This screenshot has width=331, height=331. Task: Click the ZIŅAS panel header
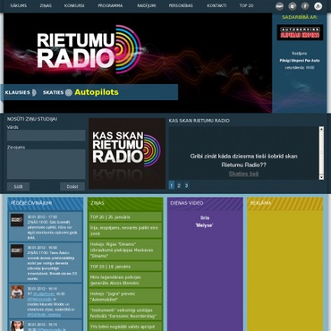(x=125, y=203)
